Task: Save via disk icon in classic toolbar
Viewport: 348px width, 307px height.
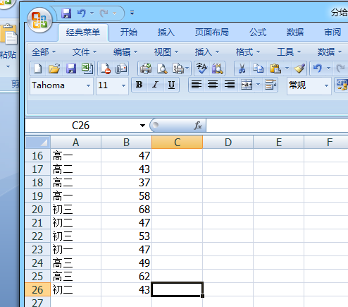Action: pos(71,68)
